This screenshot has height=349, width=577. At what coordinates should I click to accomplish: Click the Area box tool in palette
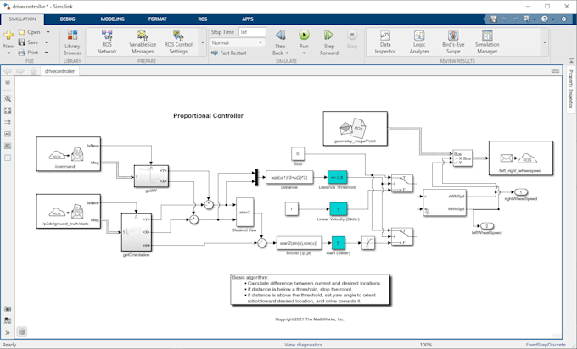coord(8,158)
